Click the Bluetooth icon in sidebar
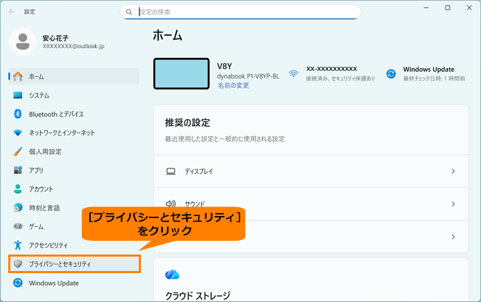Image resolution: width=481 pixels, height=302 pixels. tap(18, 114)
